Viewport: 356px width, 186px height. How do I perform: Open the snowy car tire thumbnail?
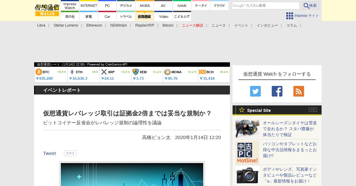247,129
